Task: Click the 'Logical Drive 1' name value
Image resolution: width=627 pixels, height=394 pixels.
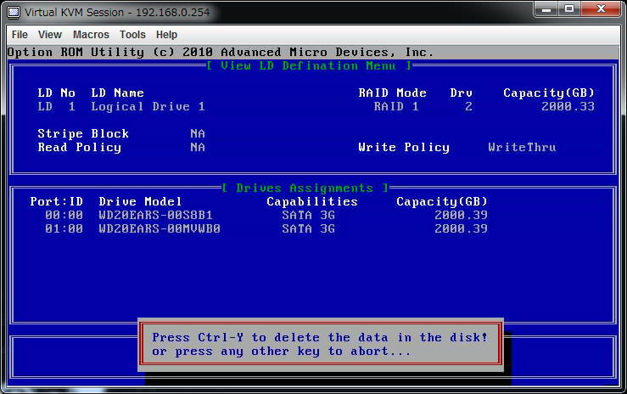Action: [148, 106]
